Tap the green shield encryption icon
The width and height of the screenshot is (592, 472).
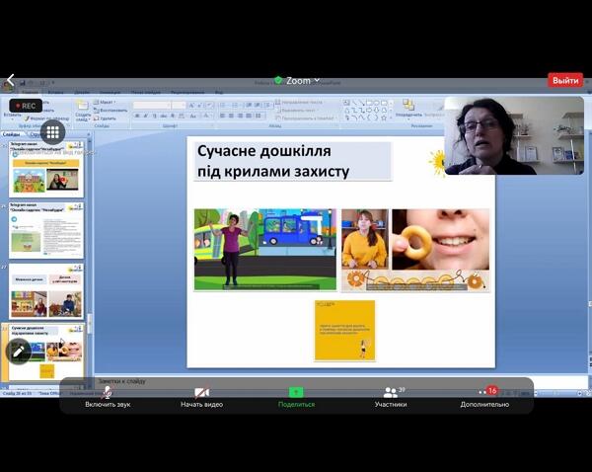pyautogui.click(x=278, y=80)
